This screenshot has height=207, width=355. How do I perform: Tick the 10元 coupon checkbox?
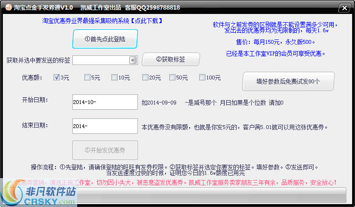tap(115, 78)
